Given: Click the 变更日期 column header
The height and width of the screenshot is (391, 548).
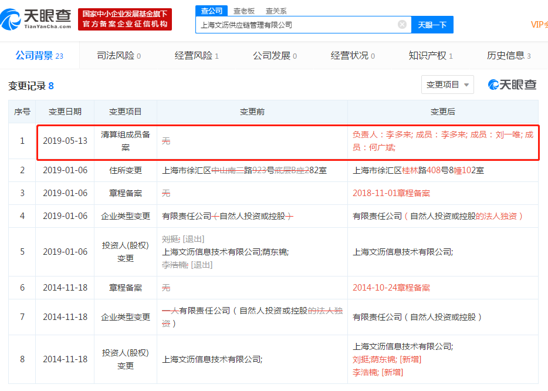Looking at the screenshot, I should [65, 112].
